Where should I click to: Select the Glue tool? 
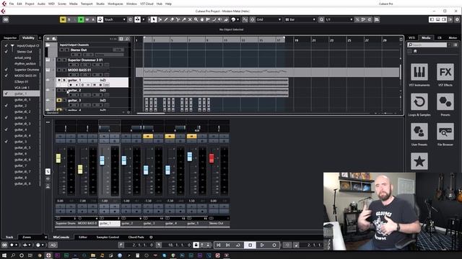tap(184, 19)
